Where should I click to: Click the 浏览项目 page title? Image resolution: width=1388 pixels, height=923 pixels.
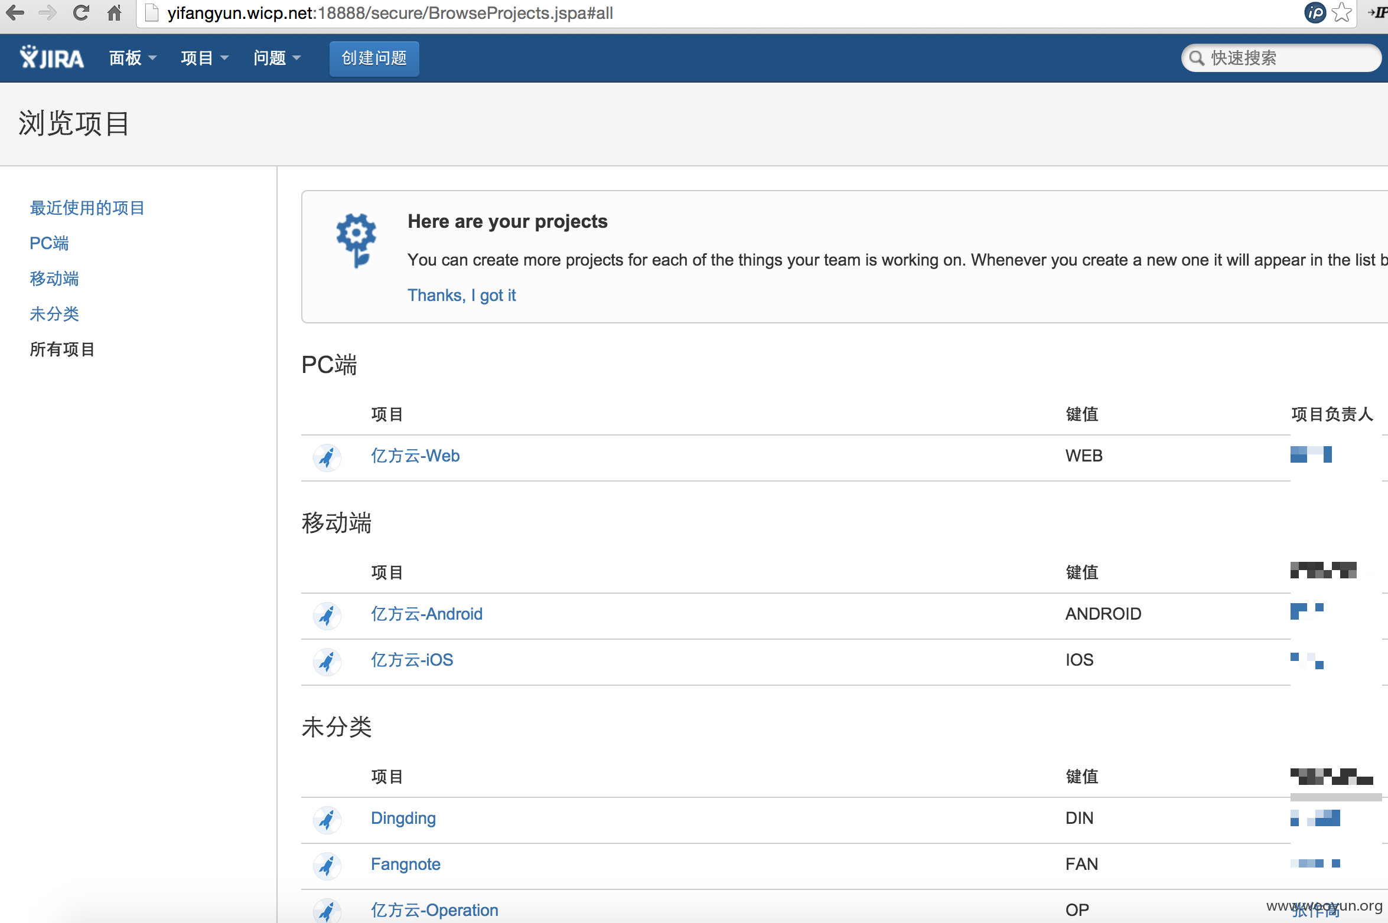[x=74, y=123]
